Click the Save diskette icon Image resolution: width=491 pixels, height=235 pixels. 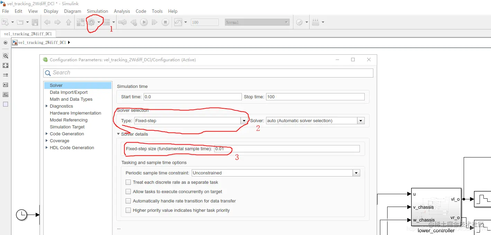pos(35,22)
